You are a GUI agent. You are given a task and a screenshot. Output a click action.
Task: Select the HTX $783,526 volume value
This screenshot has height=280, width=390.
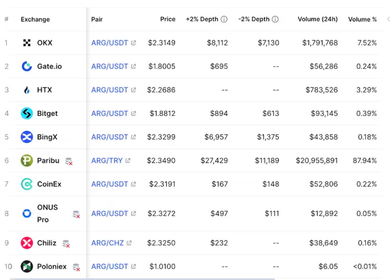pyautogui.click(x=321, y=90)
